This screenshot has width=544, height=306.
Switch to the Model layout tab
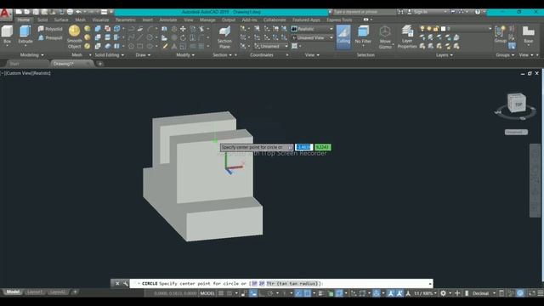point(13,292)
